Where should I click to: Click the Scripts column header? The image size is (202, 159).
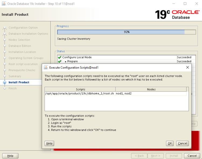point(80,89)
